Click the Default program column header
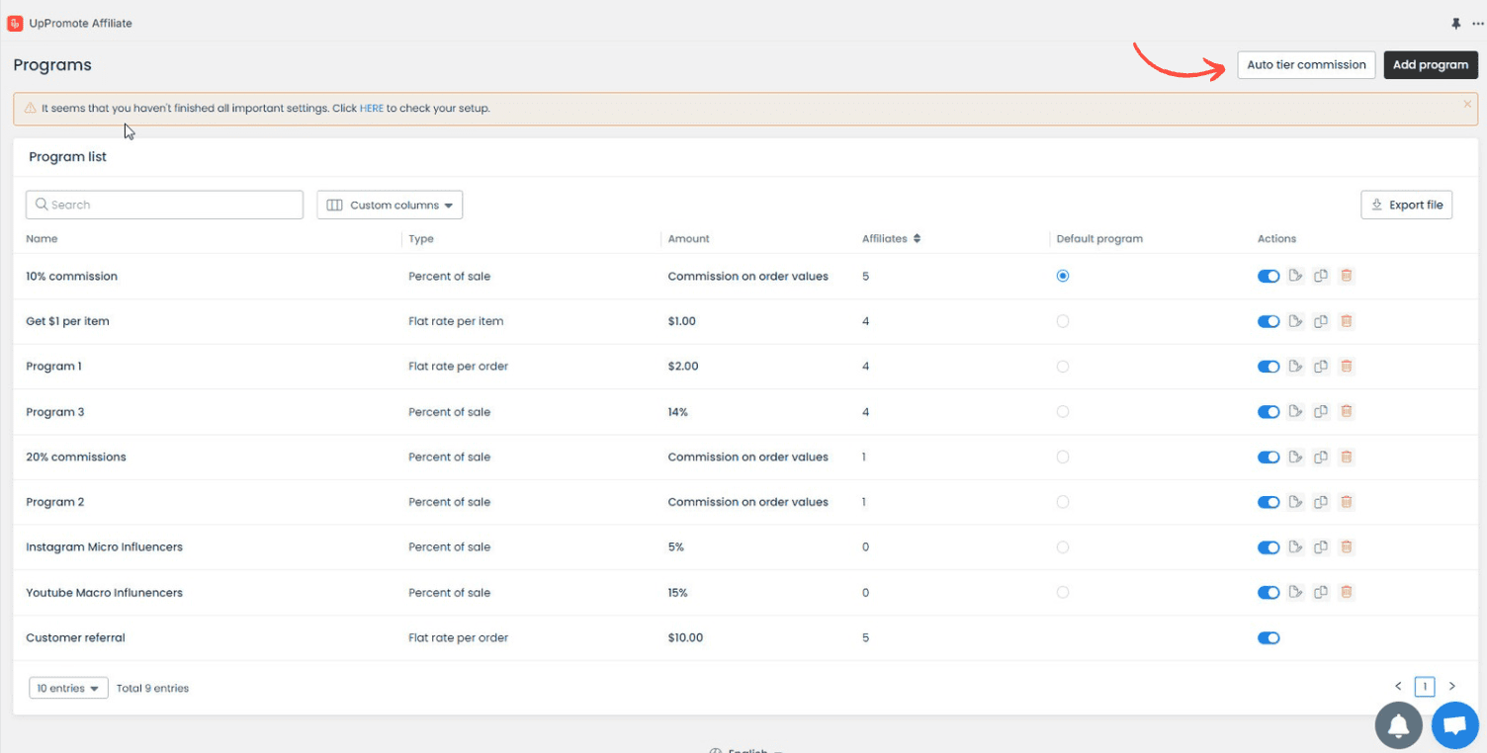 click(x=1099, y=238)
